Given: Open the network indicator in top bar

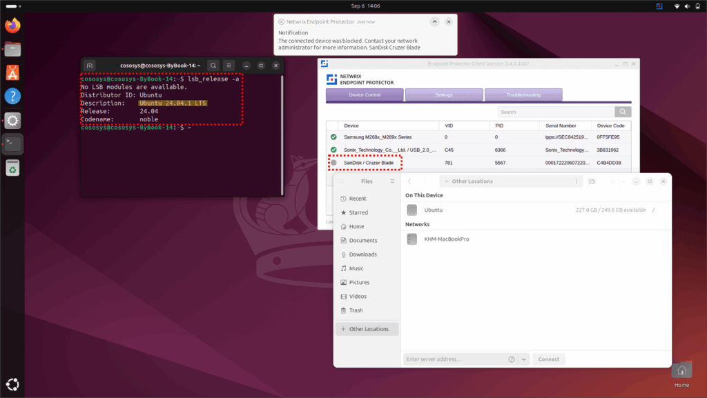Looking at the screenshot, I should coord(677,6).
